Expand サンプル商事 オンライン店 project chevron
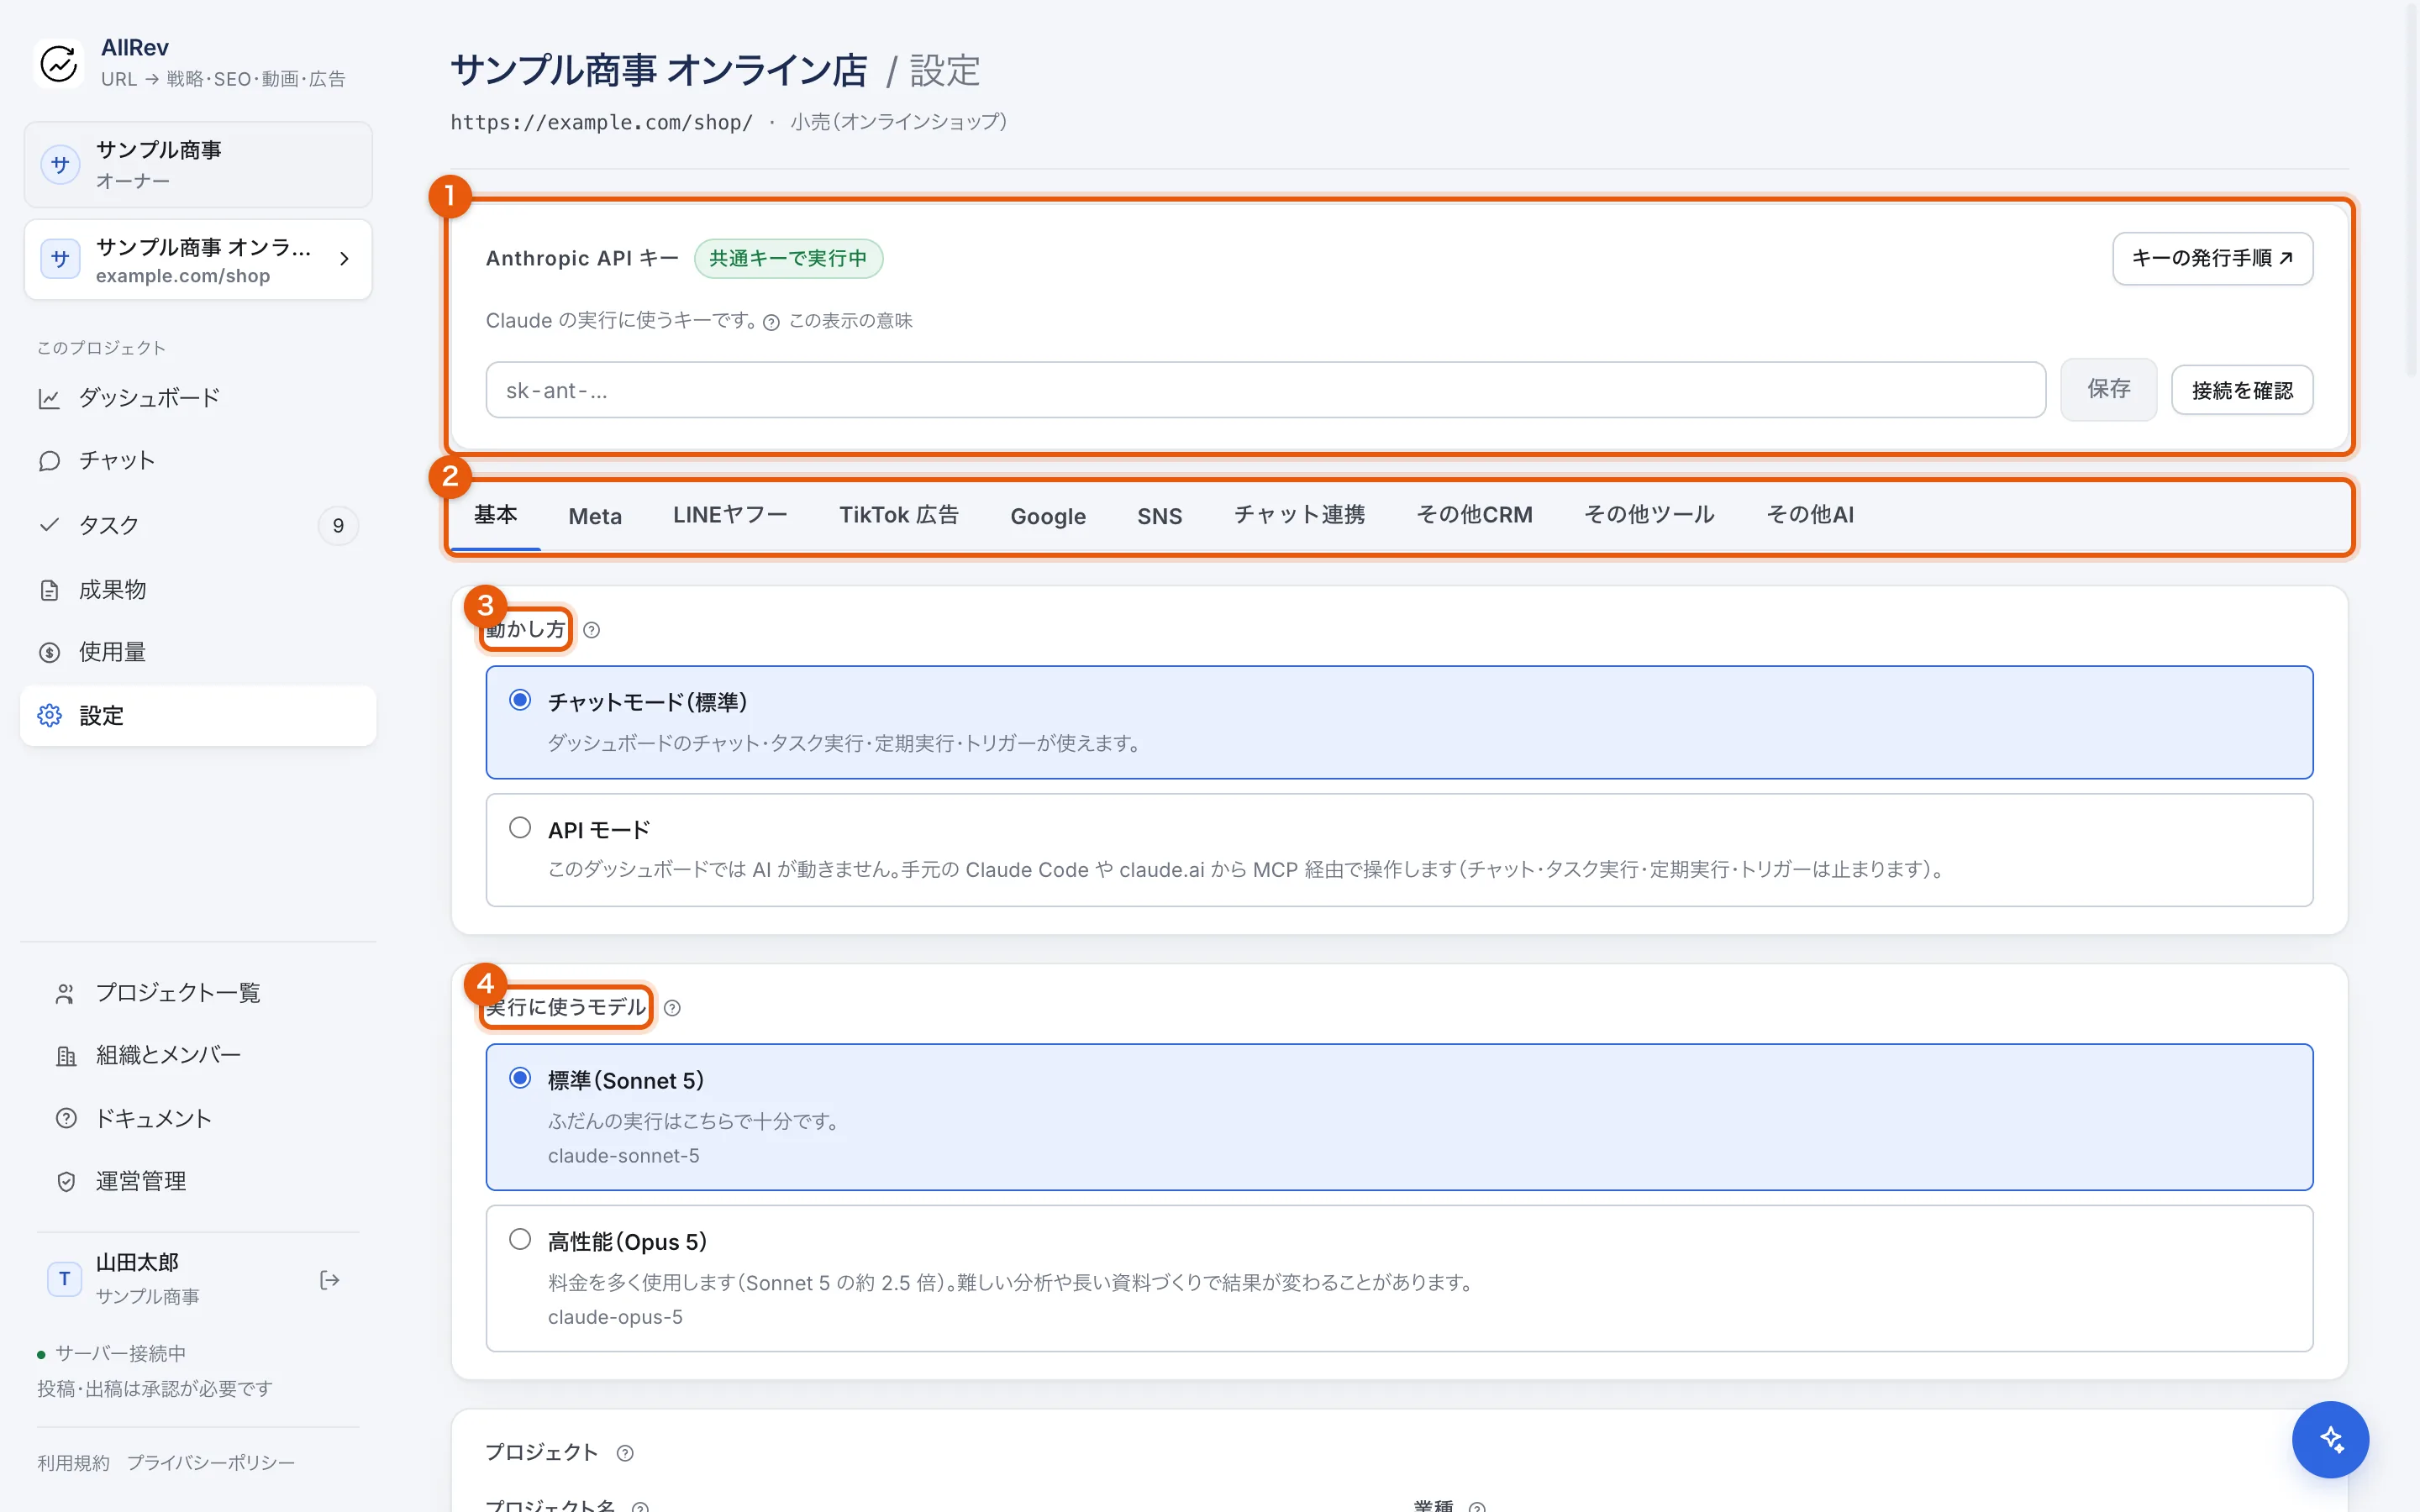The width and height of the screenshot is (2420, 1512). pos(344,259)
